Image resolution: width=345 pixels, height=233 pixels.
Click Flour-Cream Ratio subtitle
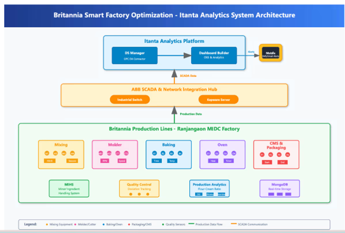click(210, 189)
